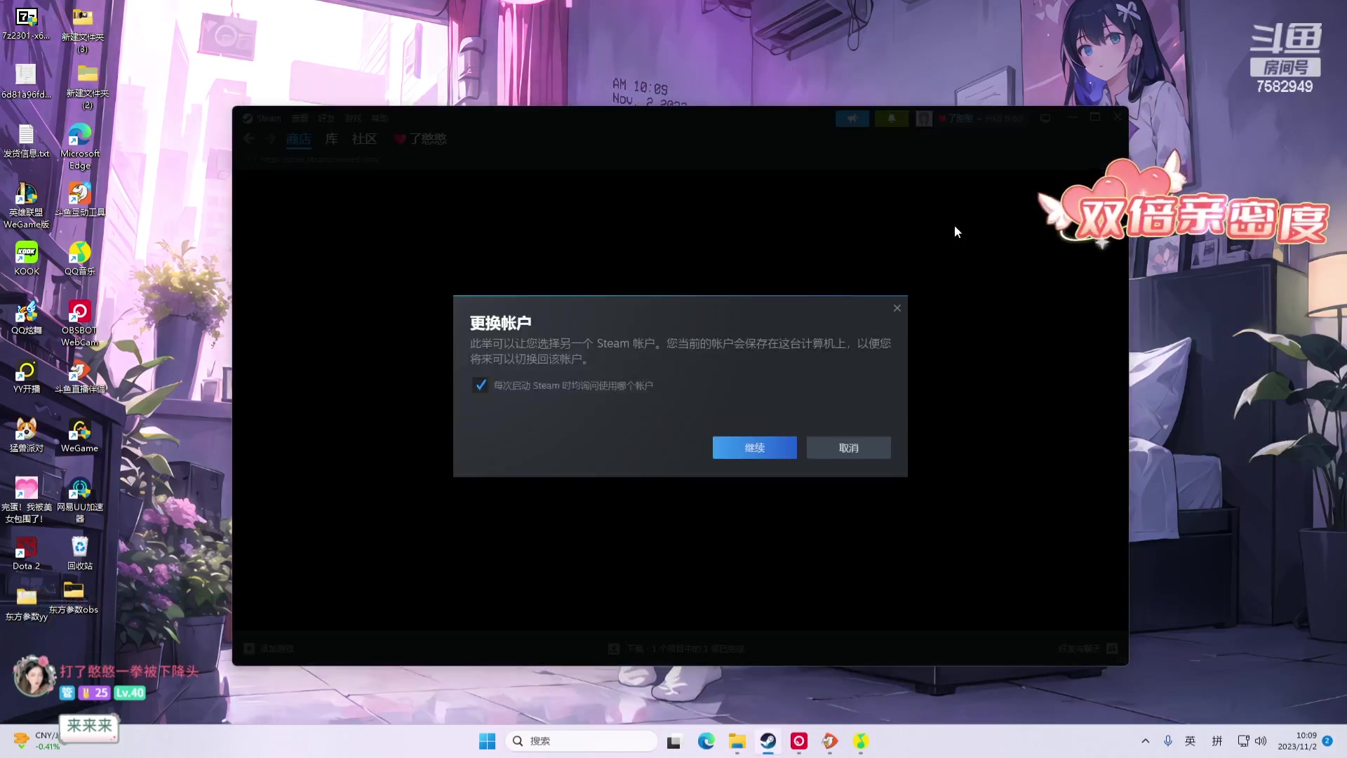Toggle the 拼 input method indicator
The width and height of the screenshot is (1347, 758).
(1217, 741)
